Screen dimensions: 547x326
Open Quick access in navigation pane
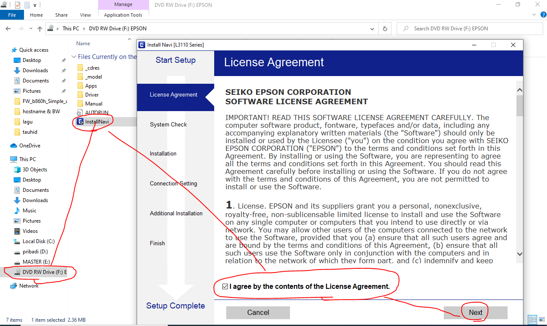click(34, 50)
